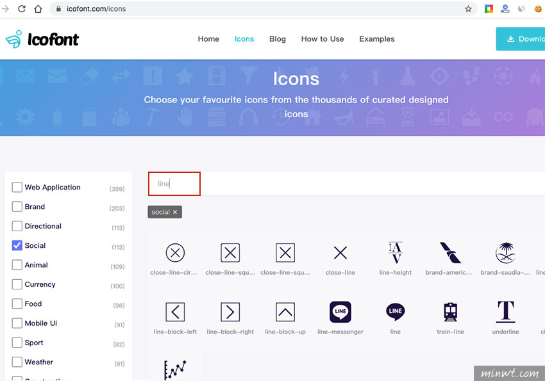Go to the Icons nav item
Viewport: 545px width, 381px height.
[244, 39]
